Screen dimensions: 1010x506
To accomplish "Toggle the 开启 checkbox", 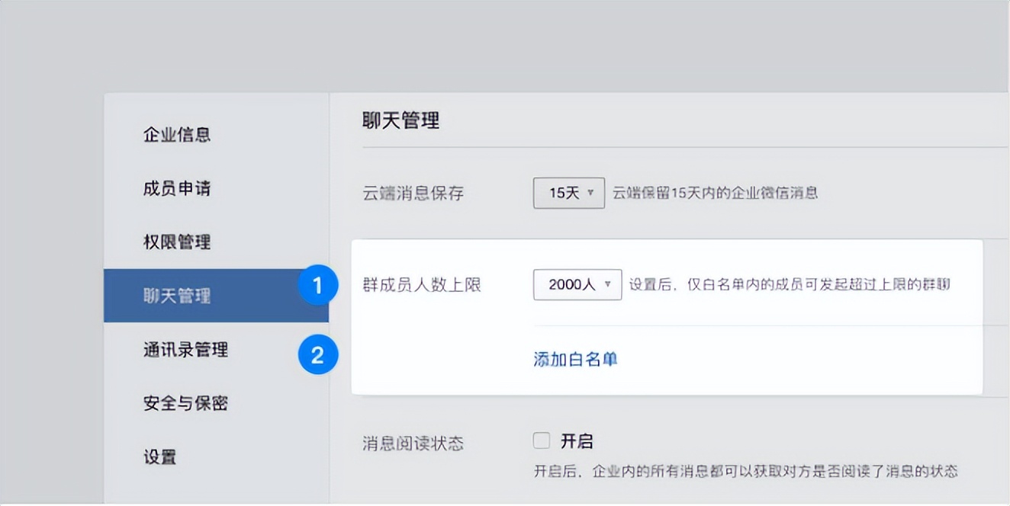I will (541, 440).
